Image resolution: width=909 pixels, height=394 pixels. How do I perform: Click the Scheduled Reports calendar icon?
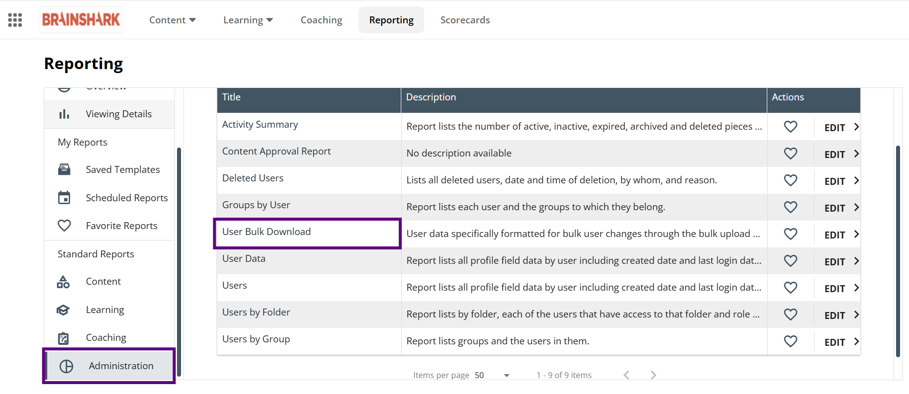pyautogui.click(x=64, y=198)
